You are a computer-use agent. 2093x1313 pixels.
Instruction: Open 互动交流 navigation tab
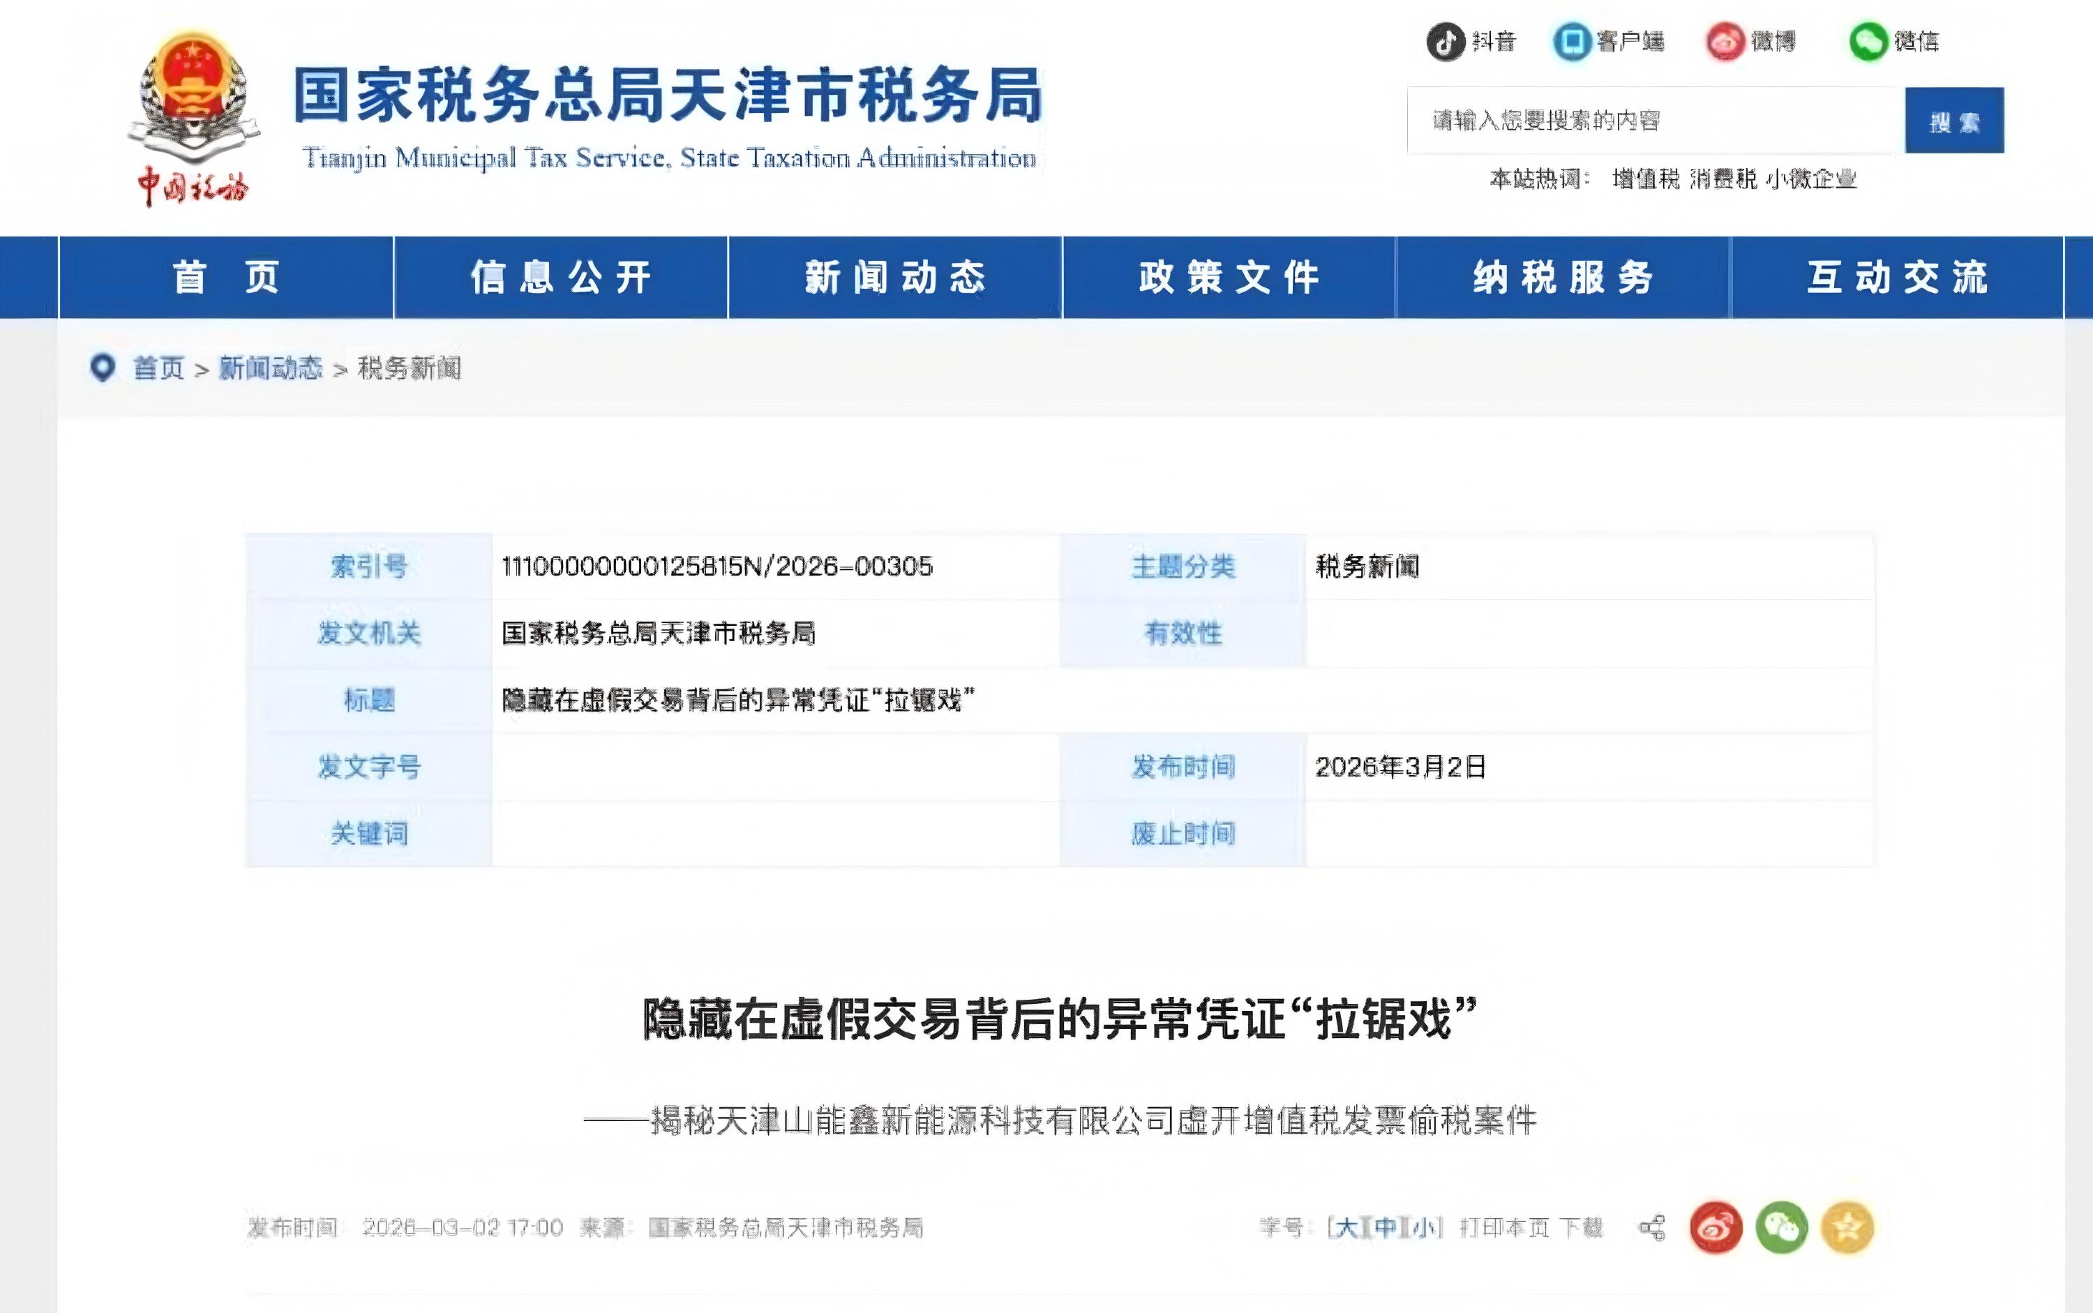[x=1898, y=278]
